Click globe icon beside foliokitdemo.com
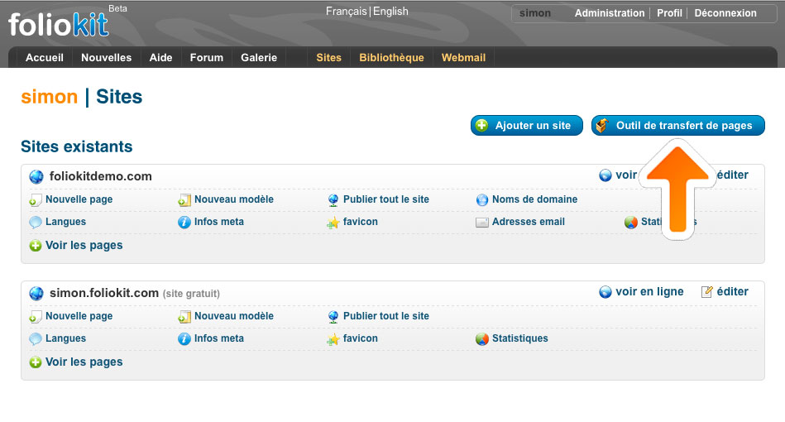The height and width of the screenshot is (422, 785). click(x=36, y=176)
